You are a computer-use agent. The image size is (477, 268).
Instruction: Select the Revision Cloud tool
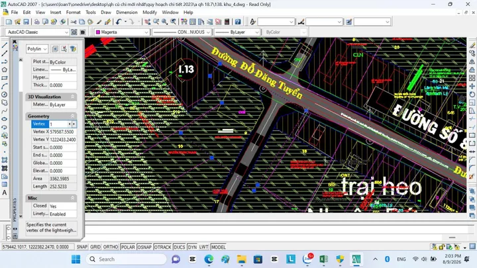point(4,103)
